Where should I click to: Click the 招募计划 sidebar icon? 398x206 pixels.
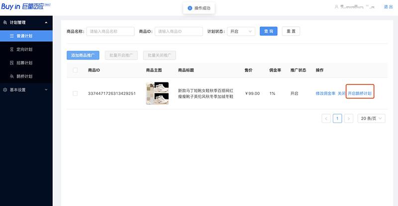(12, 63)
